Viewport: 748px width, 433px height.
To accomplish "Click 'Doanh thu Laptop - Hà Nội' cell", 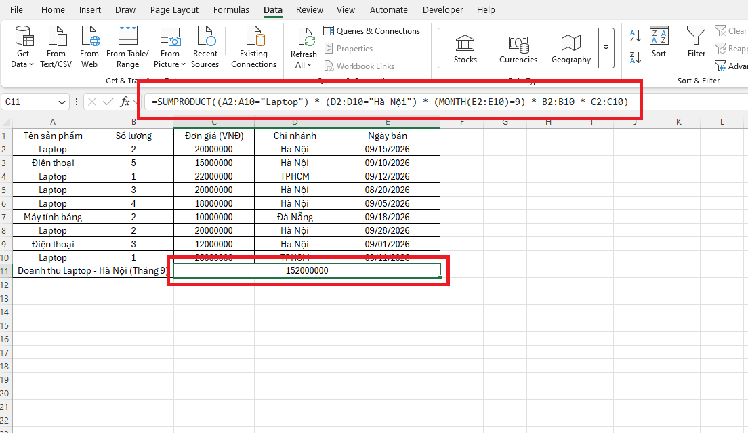I will coord(91,271).
